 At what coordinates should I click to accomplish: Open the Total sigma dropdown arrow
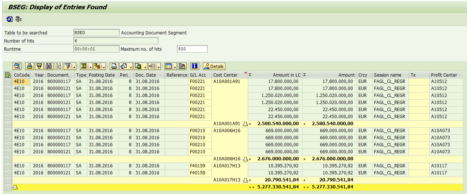[x=90, y=67]
